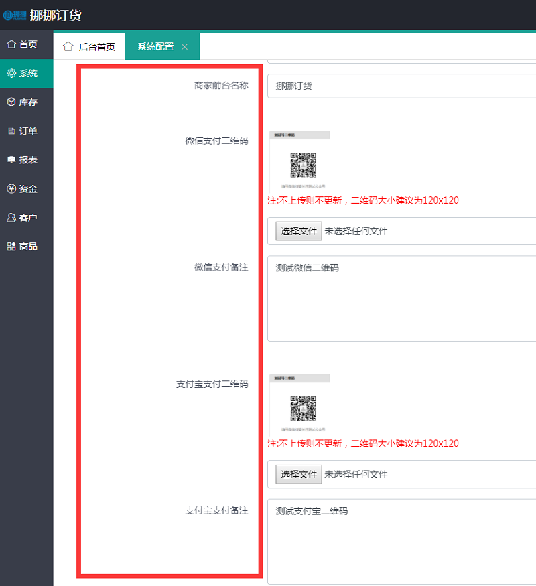Open the 商品 menu item
The height and width of the screenshot is (586, 536).
point(27,246)
